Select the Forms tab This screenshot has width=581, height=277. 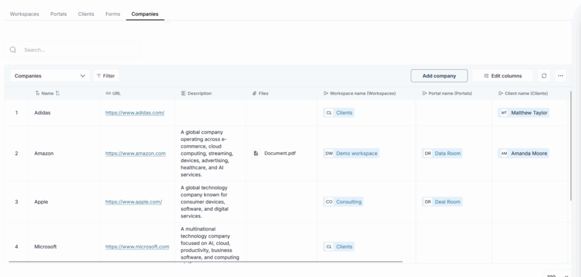click(x=113, y=14)
